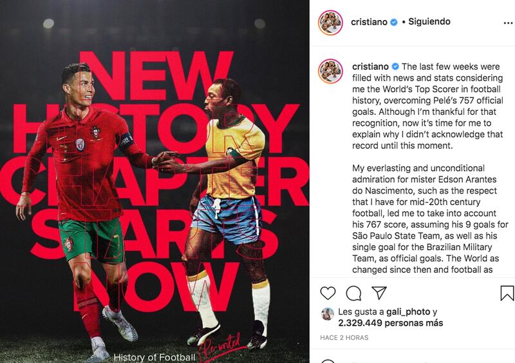The image size is (515, 363).
Task: Click the Re-writed signature on the image
Action: [220, 346]
